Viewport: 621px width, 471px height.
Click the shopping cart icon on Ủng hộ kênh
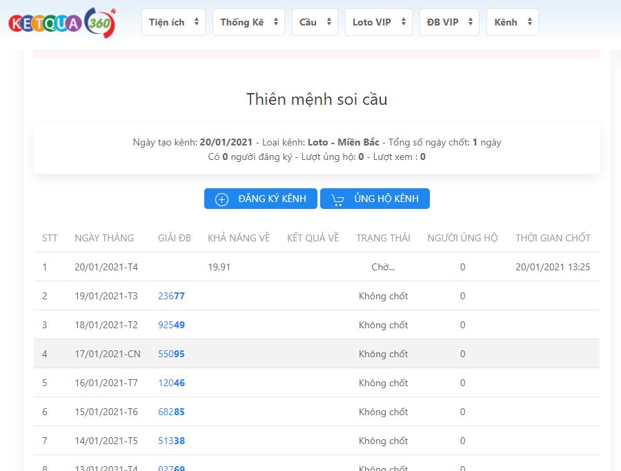(337, 199)
